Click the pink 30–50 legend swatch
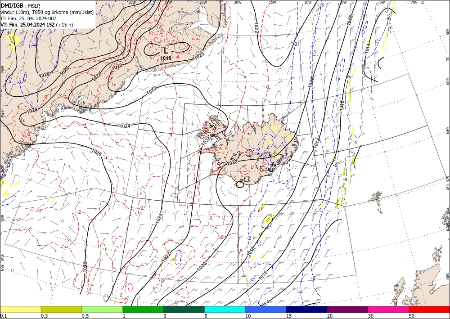This screenshot has height=319, width=450. pos(389,309)
